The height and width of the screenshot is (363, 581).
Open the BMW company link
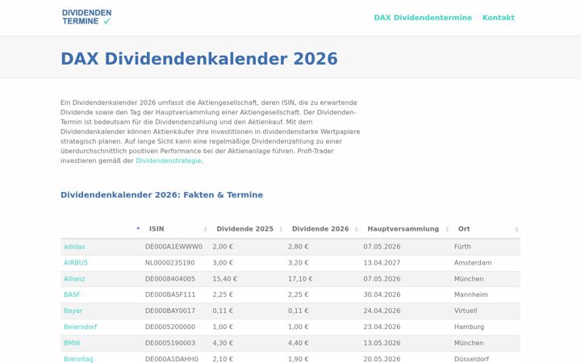[72, 343]
